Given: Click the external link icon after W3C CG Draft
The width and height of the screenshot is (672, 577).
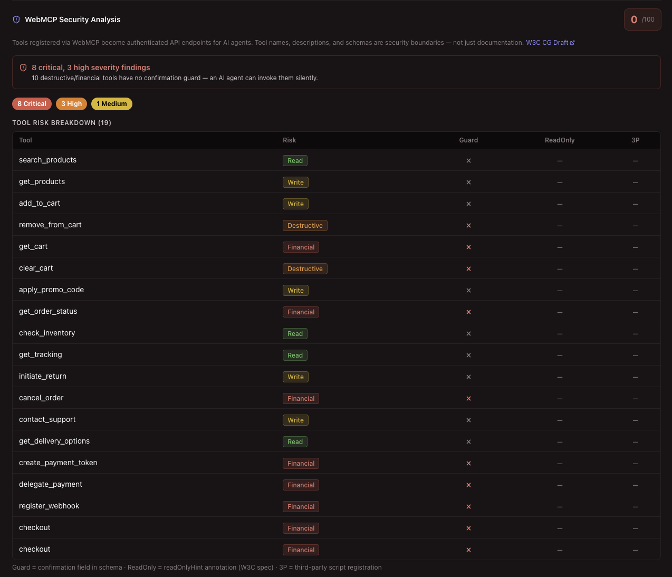Looking at the screenshot, I should [x=572, y=43].
